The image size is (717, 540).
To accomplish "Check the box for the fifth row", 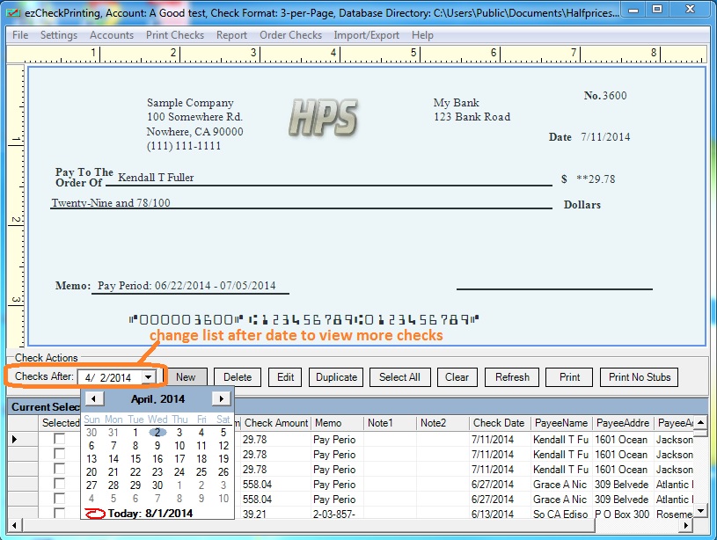I will point(60,499).
